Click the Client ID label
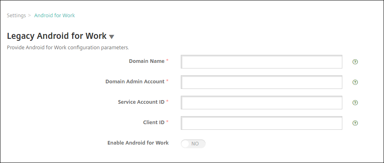This screenshot has width=384, height=163. (153, 122)
